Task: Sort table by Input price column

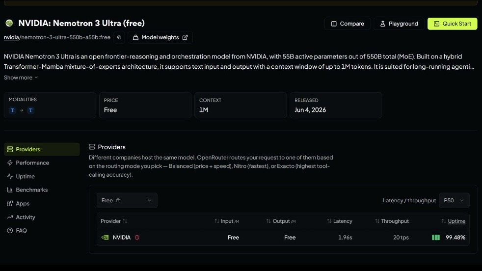Action: tap(227, 221)
